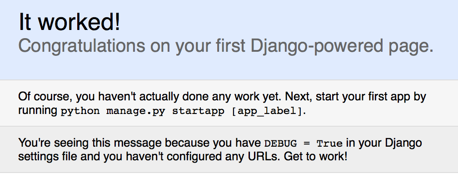Click 'settings file' text in bottom paragraph
Viewport: 458px width, 188px height.
tap(47, 157)
